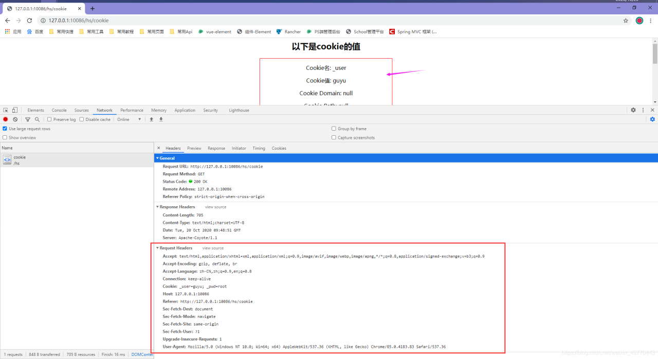
Task: Toggle the network filter funnel icon
Action: tap(28, 119)
